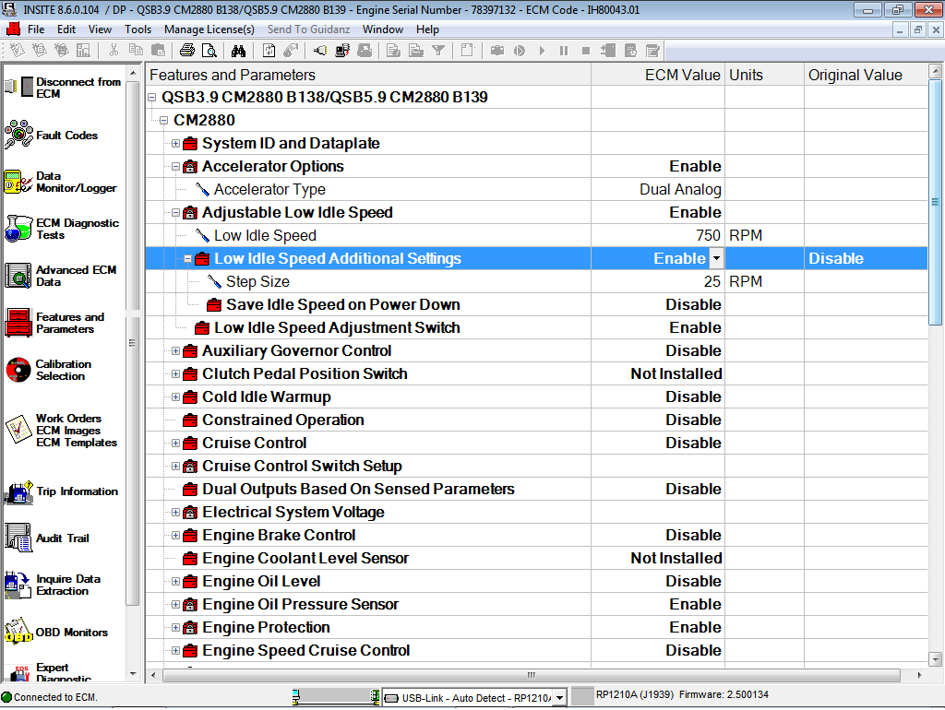Viewport: 945px width, 710px height.
Task: Expand Cold Idle Warmup node
Action: point(175,396)
